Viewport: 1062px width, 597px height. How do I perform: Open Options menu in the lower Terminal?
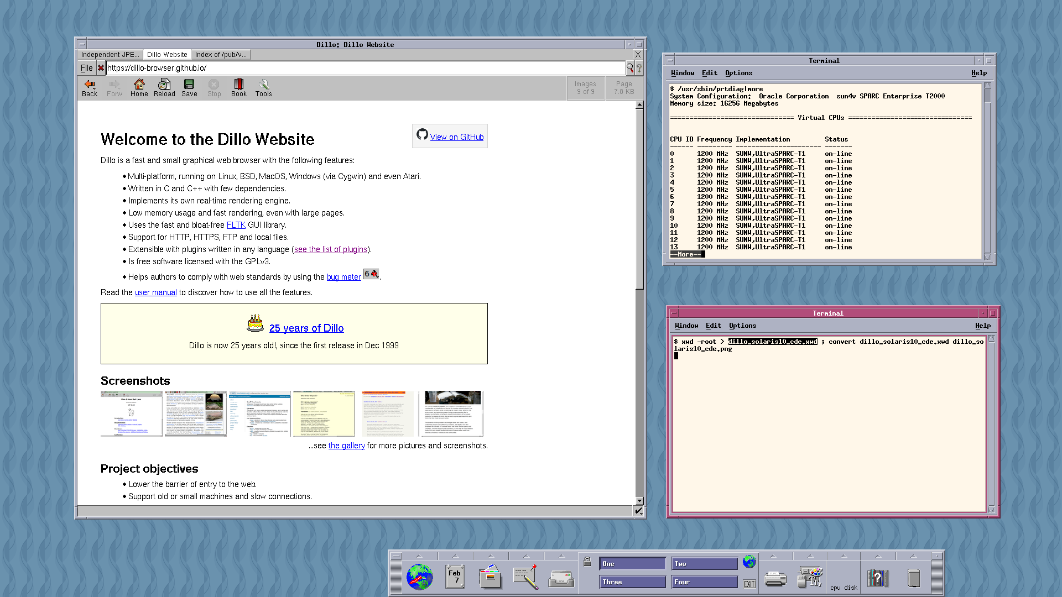[743, 326]
